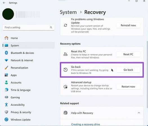Click the Recovery options heading
The image size is (148, 126).
[x=70, y=44]
